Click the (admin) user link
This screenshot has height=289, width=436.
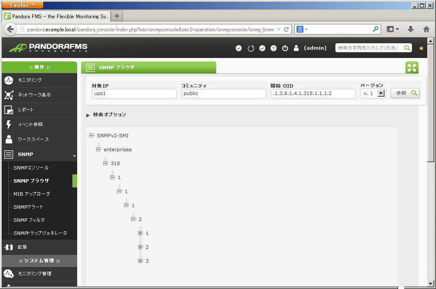(x=315, y=48)
